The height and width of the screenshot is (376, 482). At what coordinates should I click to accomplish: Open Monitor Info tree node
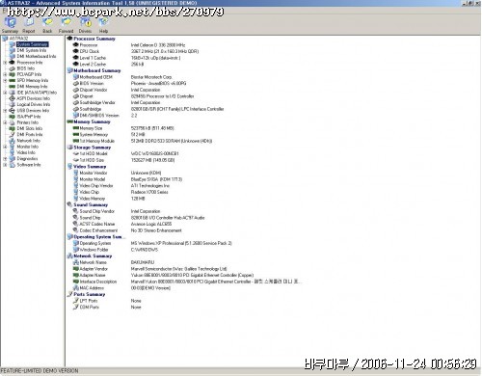(x=27, y=147)
